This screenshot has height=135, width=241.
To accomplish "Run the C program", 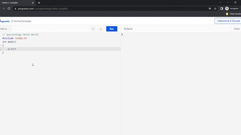I will [111, 29].
